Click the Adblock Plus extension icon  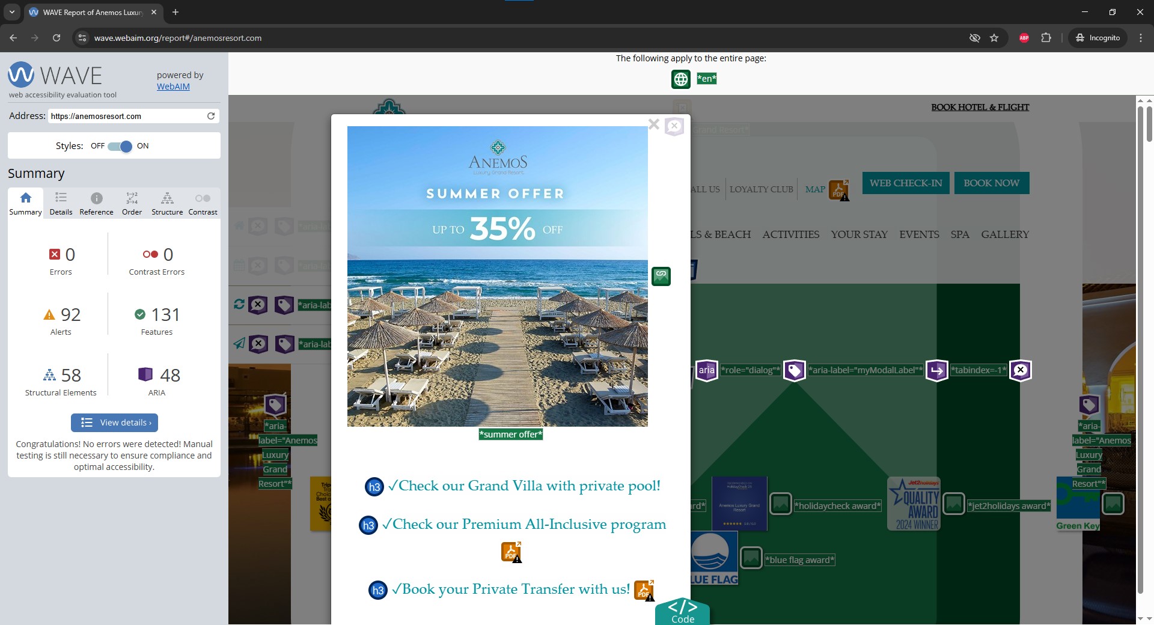coord(1024,38)
